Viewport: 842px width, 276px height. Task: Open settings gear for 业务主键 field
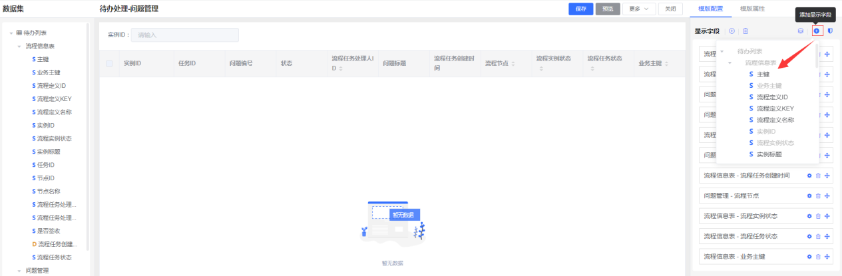pos(809,256)
